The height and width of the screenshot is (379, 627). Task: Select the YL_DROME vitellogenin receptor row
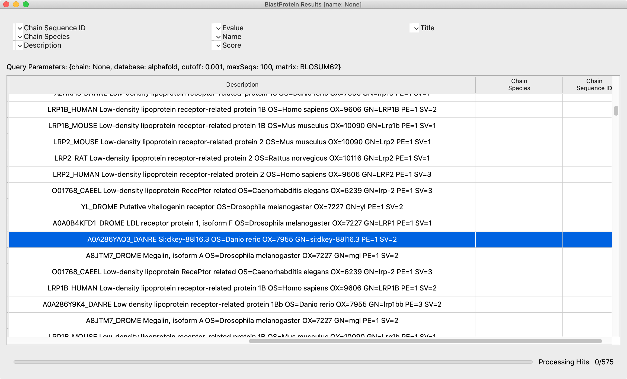[242, 207]
